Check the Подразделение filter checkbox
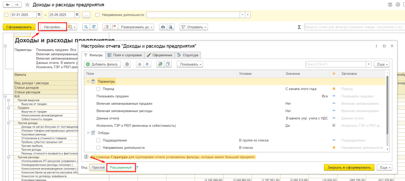 point(98,140)
